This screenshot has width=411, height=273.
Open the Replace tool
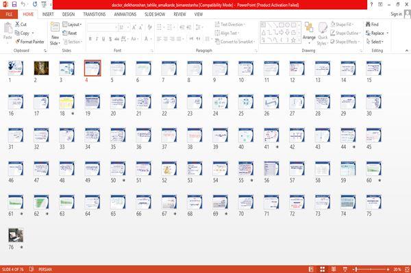click(375, 33)
